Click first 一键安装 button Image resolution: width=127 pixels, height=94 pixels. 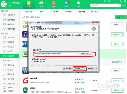[116, 35]
